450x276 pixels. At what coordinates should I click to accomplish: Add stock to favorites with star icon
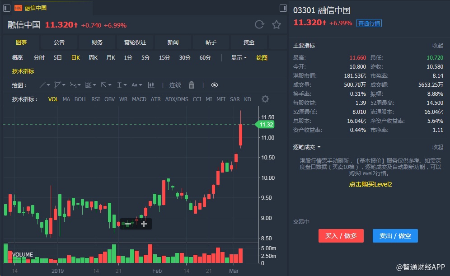(x=277, y=25)
